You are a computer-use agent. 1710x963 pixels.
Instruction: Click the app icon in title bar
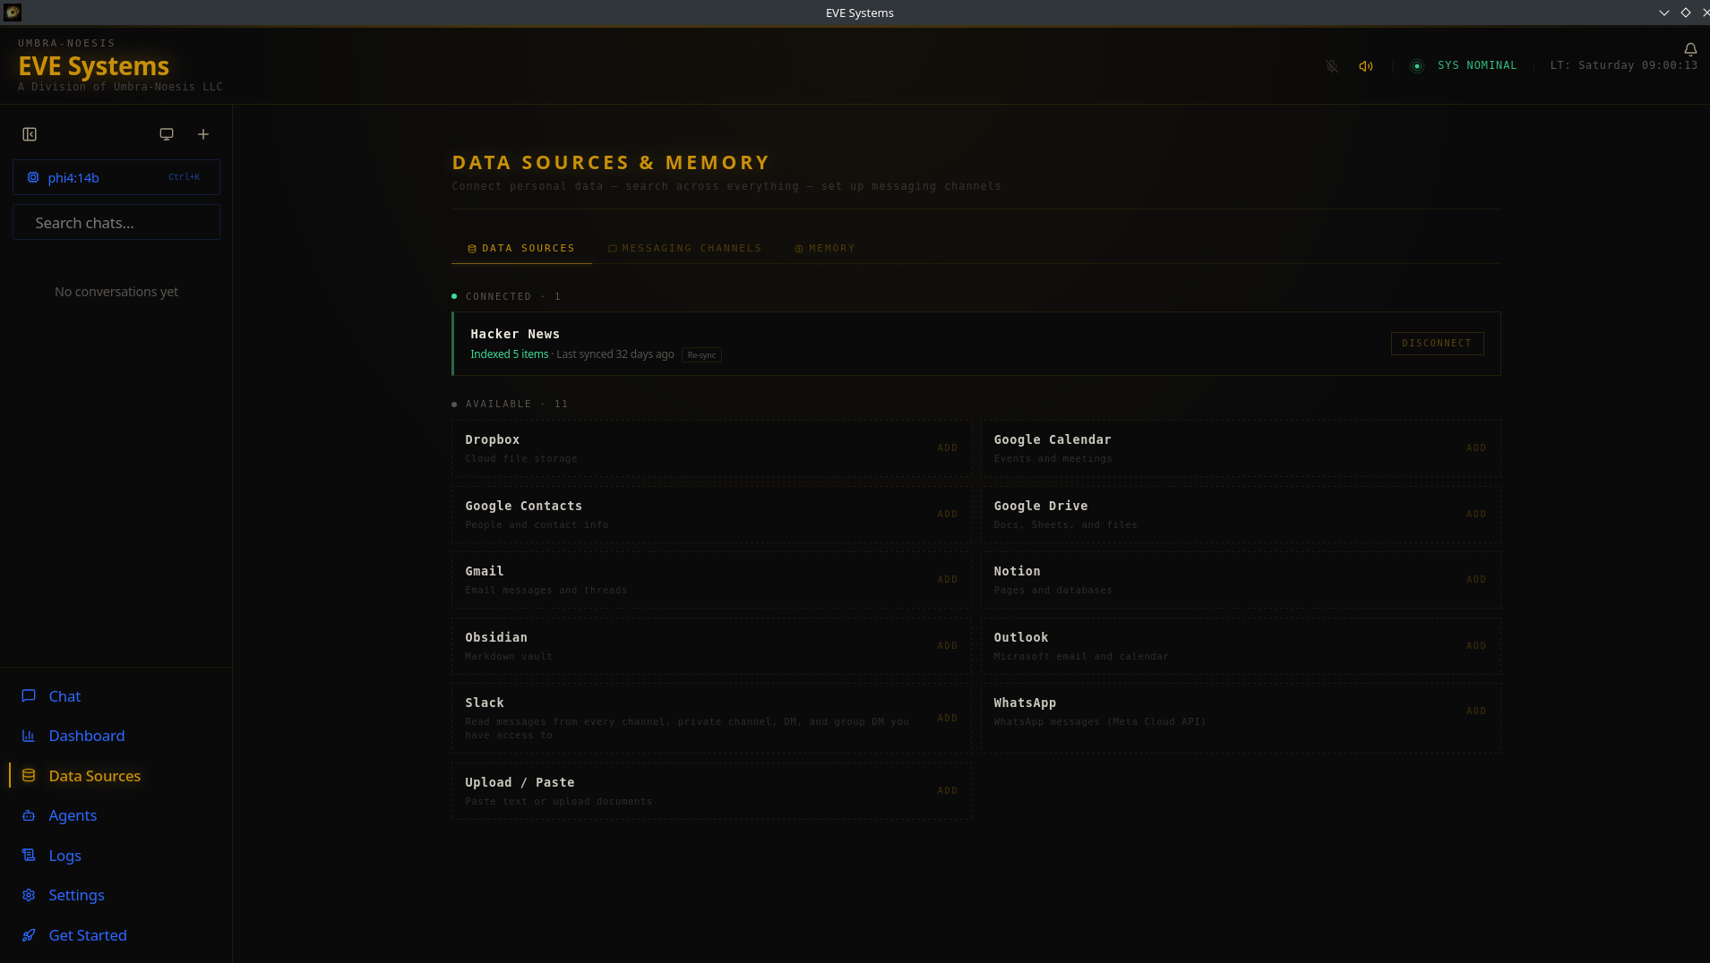13,13
